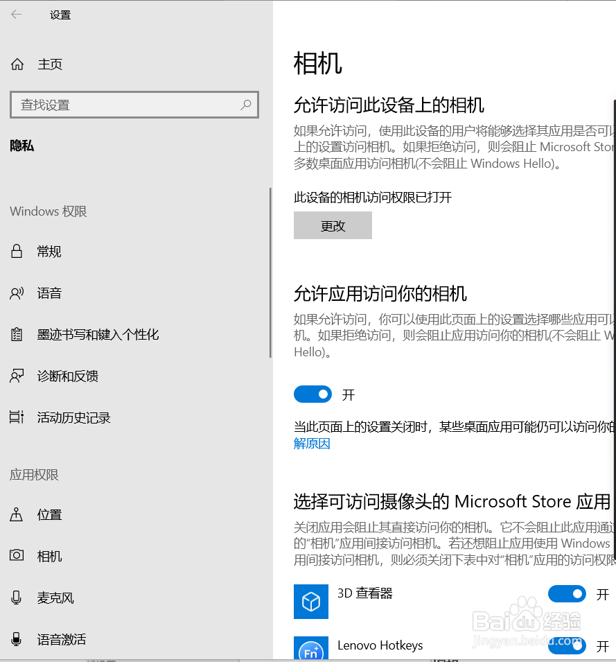This screenshot has height=662, width=616.
Task: Toggle off 允许应用访问你的相机 switch
Action: (x=313, y=394)
